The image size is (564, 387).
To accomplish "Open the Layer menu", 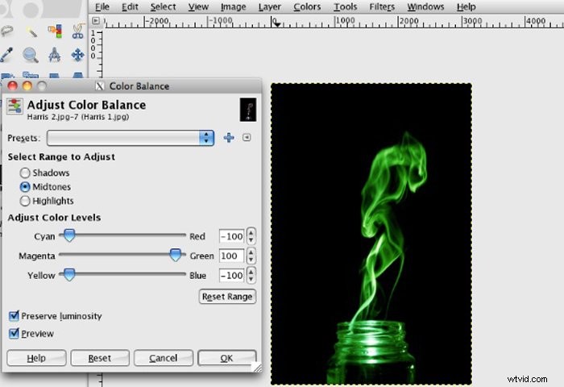I will [x=270, y=6].
